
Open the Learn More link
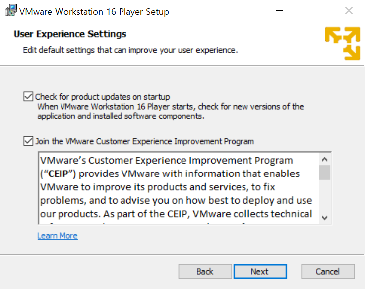pos(58,236)
